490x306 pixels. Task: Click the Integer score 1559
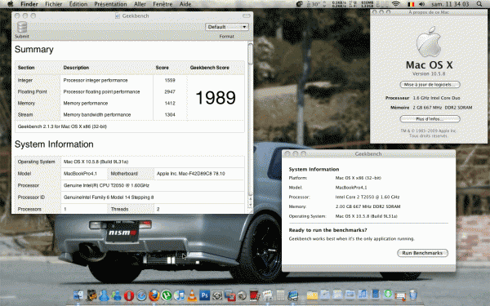click(170, 80)
